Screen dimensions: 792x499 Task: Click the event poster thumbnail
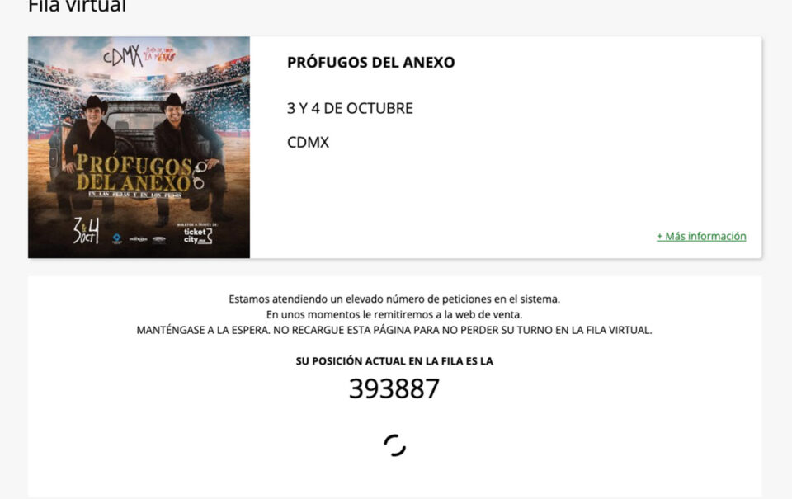tap(139, 148)
